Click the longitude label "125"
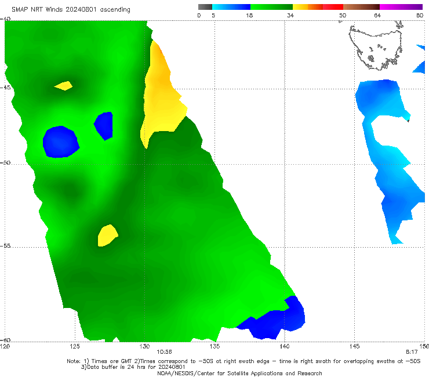Image resolution: width=429 pixels, height=377 pixels. pyautogui.click(x=75, y=346)
